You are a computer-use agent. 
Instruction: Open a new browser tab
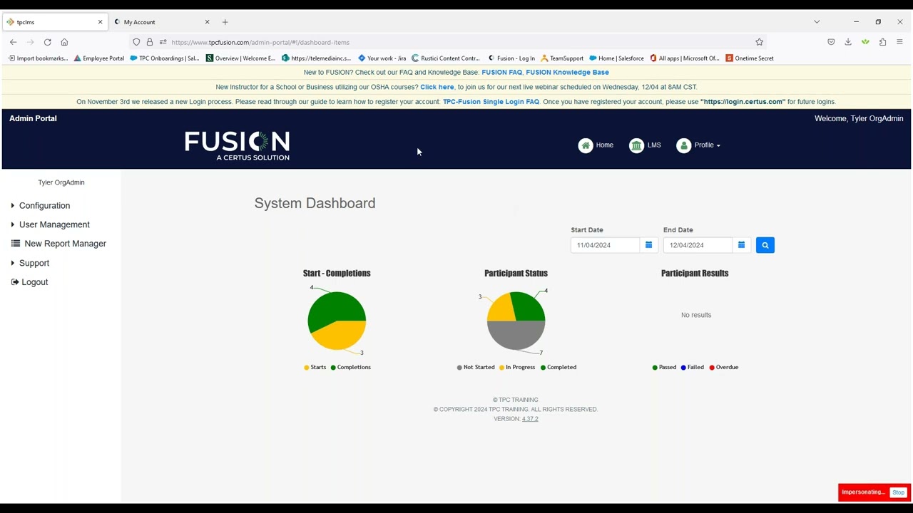[225, 22]
